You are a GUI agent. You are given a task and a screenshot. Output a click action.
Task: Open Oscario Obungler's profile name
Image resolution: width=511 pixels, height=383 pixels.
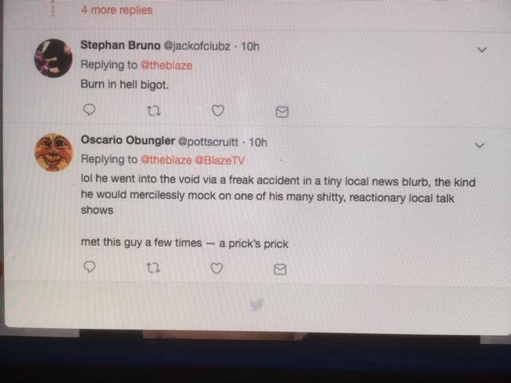pos(128,140)
